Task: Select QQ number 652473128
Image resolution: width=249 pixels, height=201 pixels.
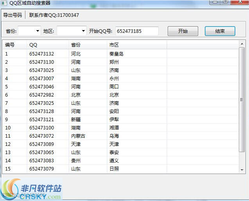Action: point(41,111)
